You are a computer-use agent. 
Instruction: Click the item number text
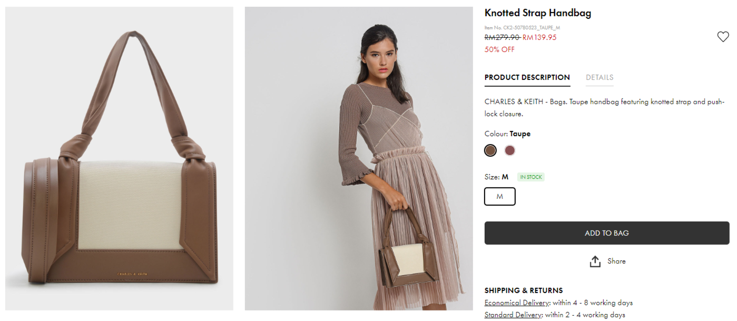(x=522, y=27)
